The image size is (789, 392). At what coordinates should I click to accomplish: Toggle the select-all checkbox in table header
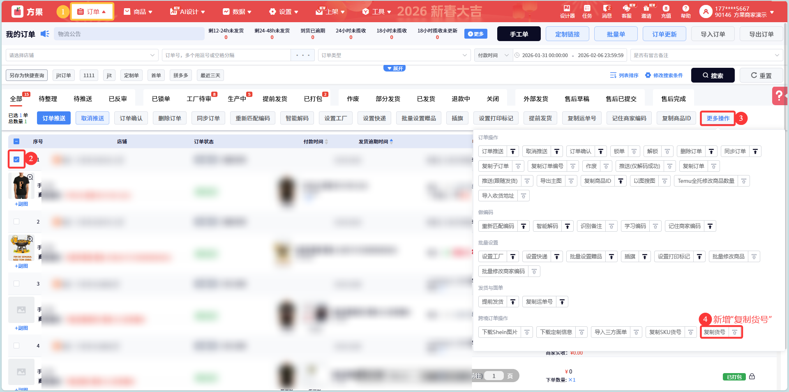[x=16, y=141]
